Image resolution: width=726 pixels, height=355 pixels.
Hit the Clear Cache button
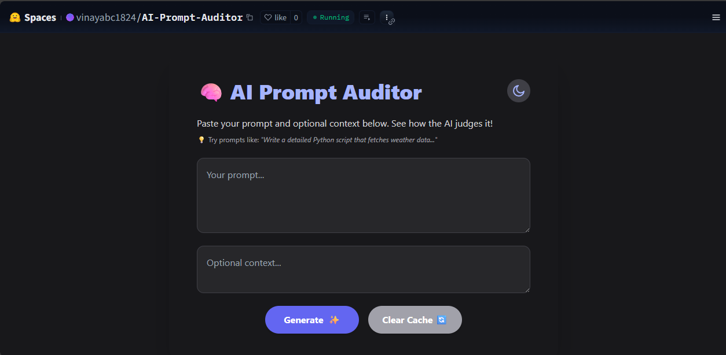[415, 320]
